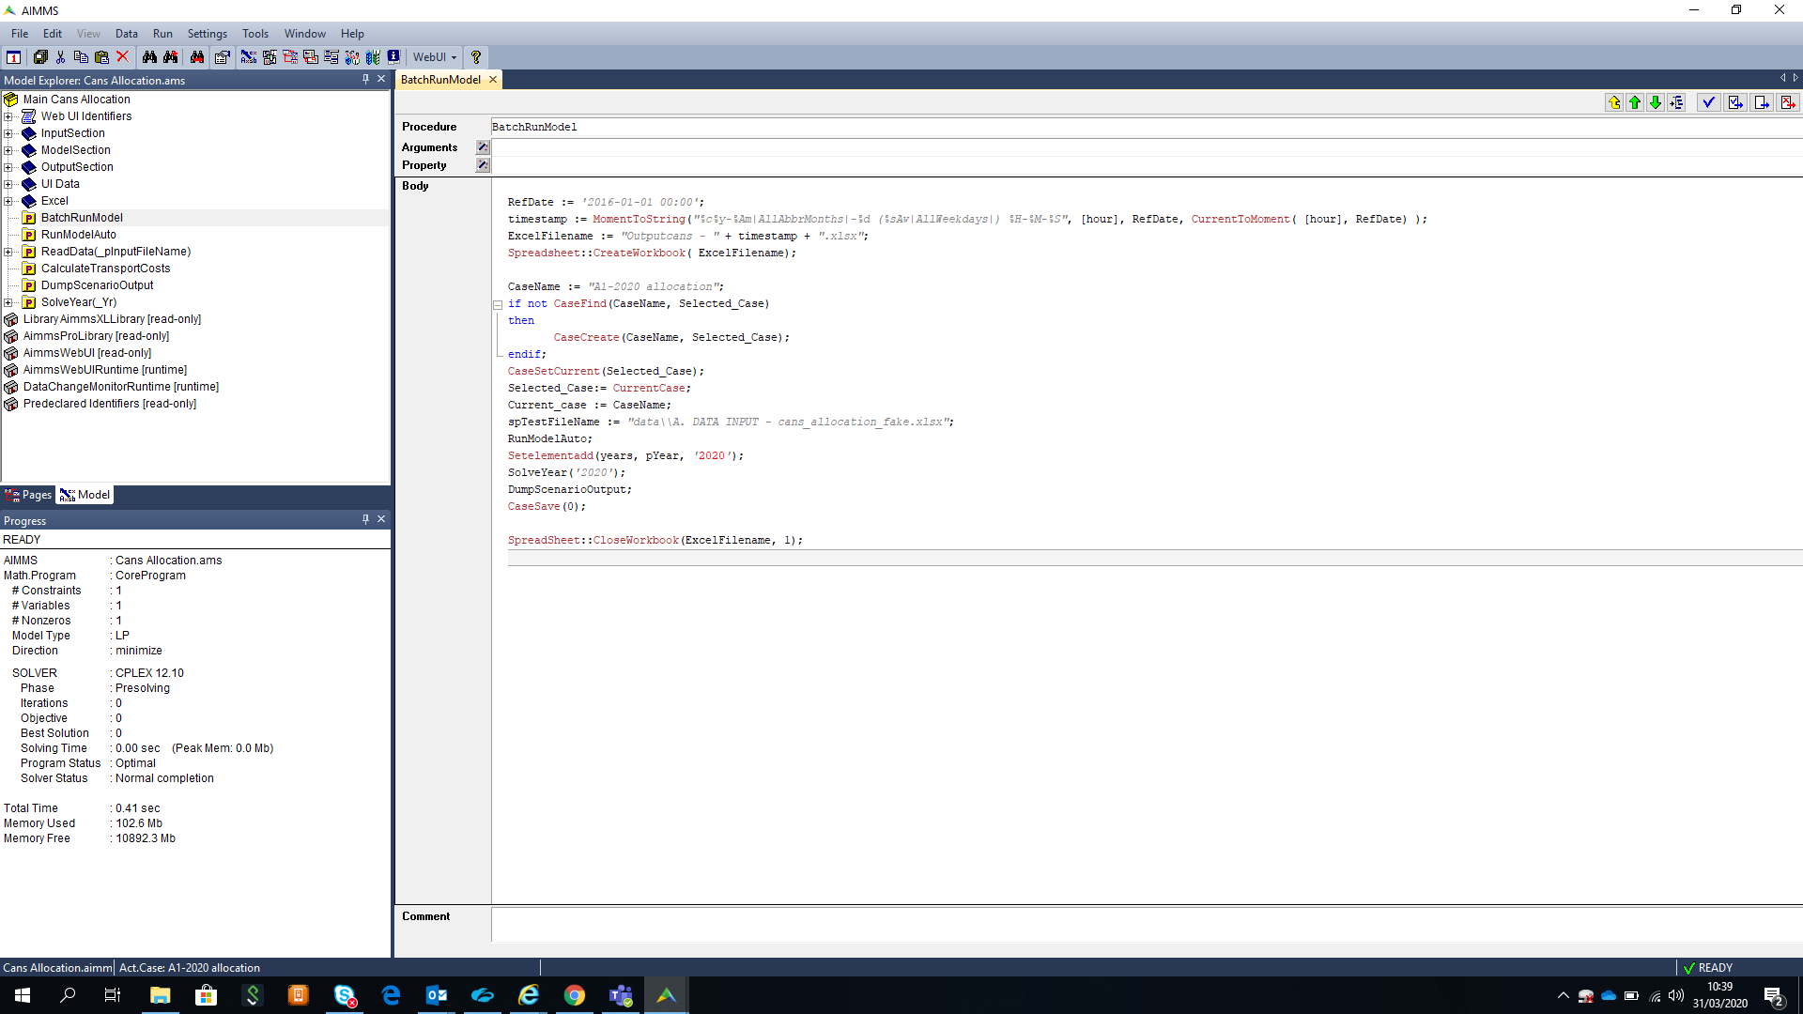Expand the SolveYear procedure node
Image resolution: width=1803 pixels, height=1014 pixels.
pyautogui.click(x=8, y=302)
